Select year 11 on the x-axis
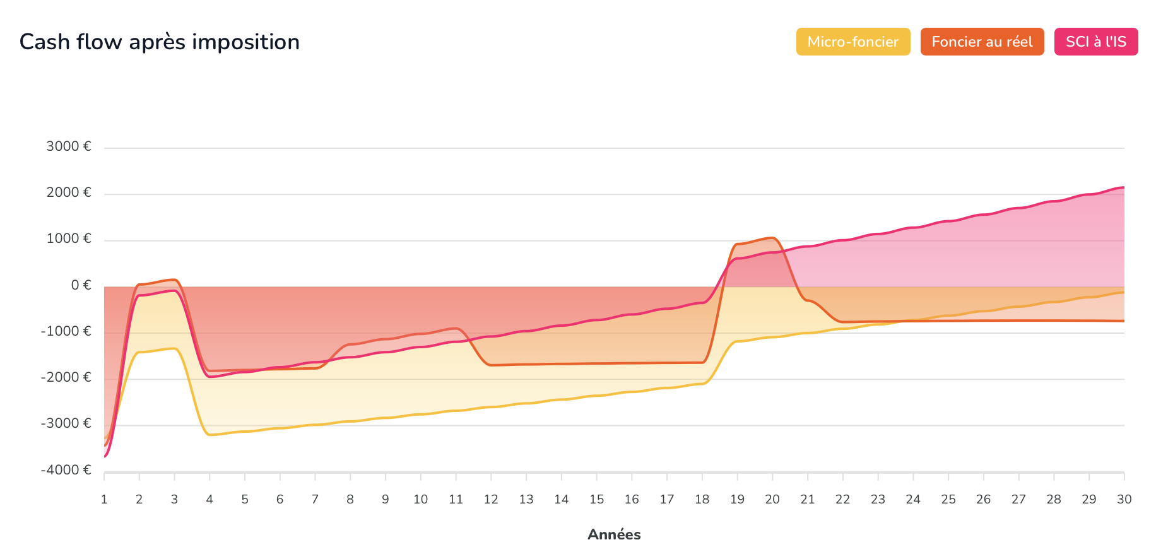The width and height of the screenshot is (1156, 559). tap(456, 500)
